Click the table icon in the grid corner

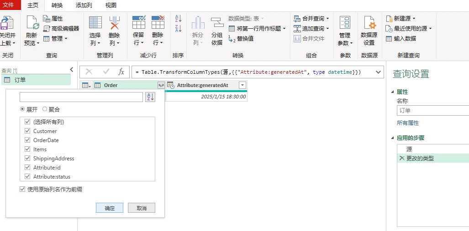pos(86,86)
